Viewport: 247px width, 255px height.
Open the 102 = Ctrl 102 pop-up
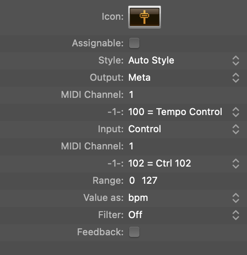pos(184,163)
